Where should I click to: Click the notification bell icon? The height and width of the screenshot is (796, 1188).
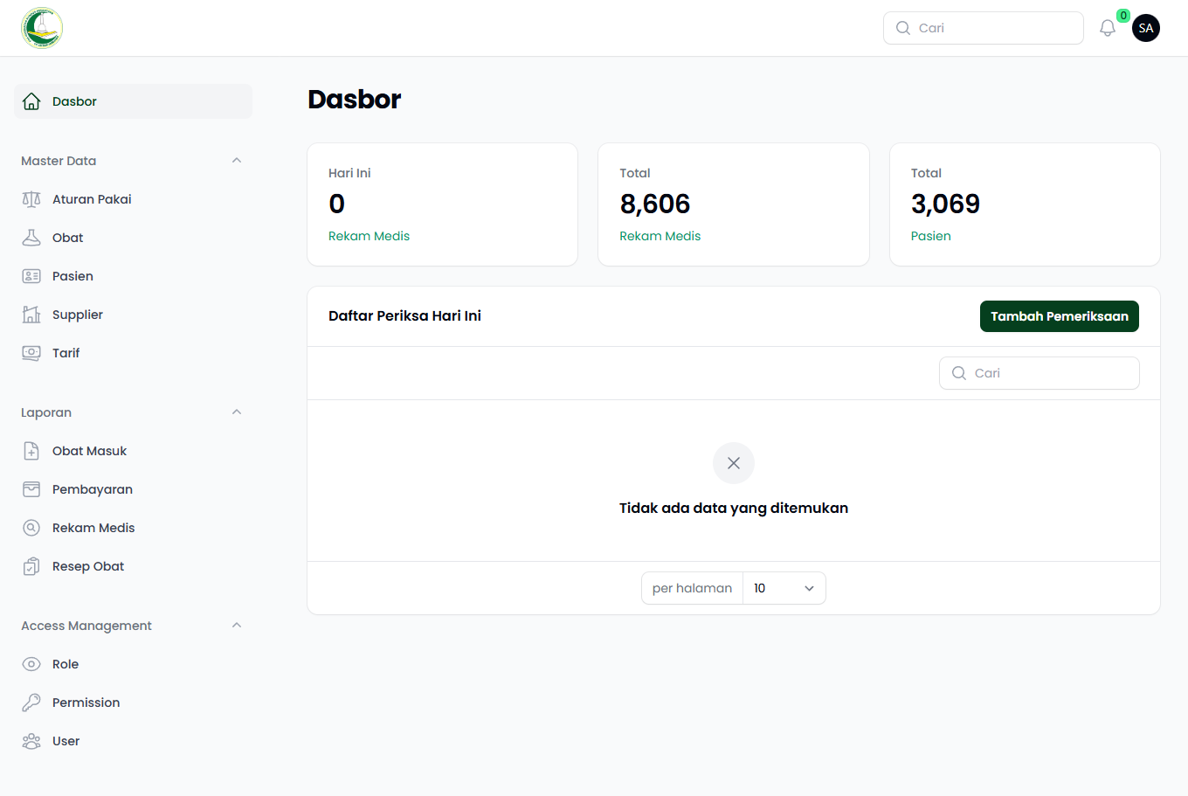pyautogui.click(x=1107, y=28)
